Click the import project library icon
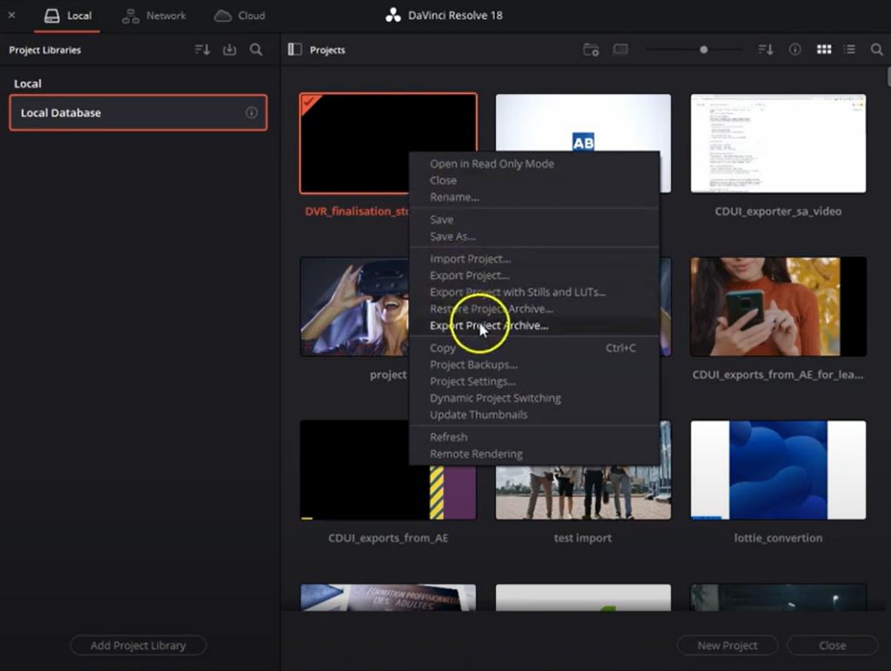The height and width of the screenshot is (671, 891). tap(230, 50)
